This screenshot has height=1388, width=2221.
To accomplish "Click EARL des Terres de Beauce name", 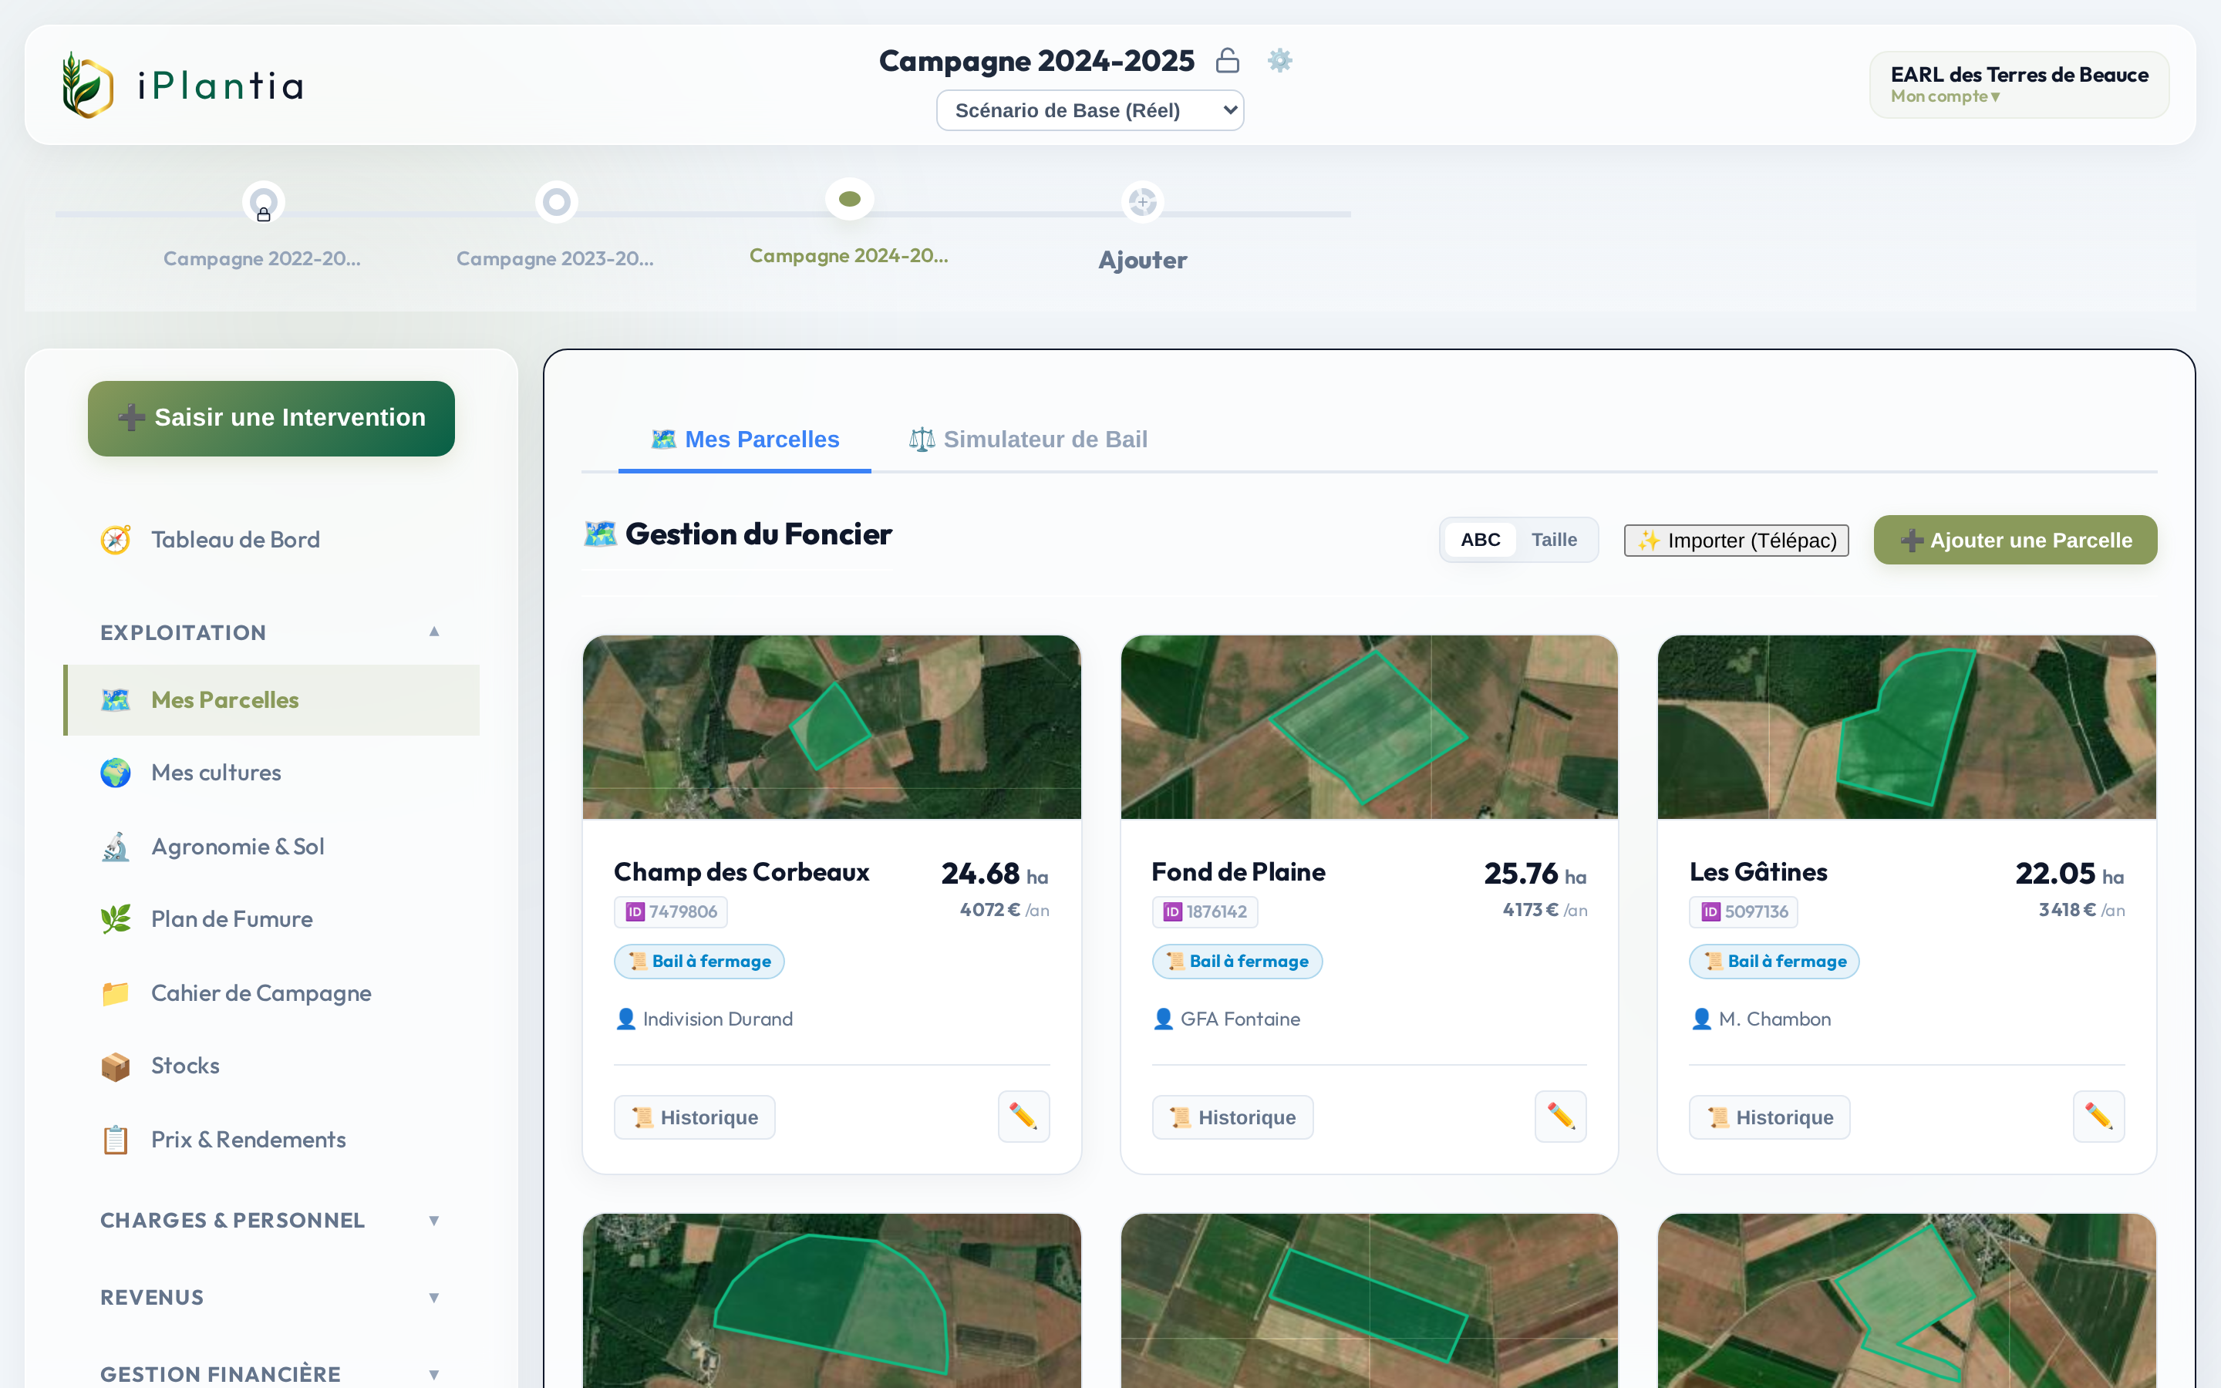I will [2019, 74].
